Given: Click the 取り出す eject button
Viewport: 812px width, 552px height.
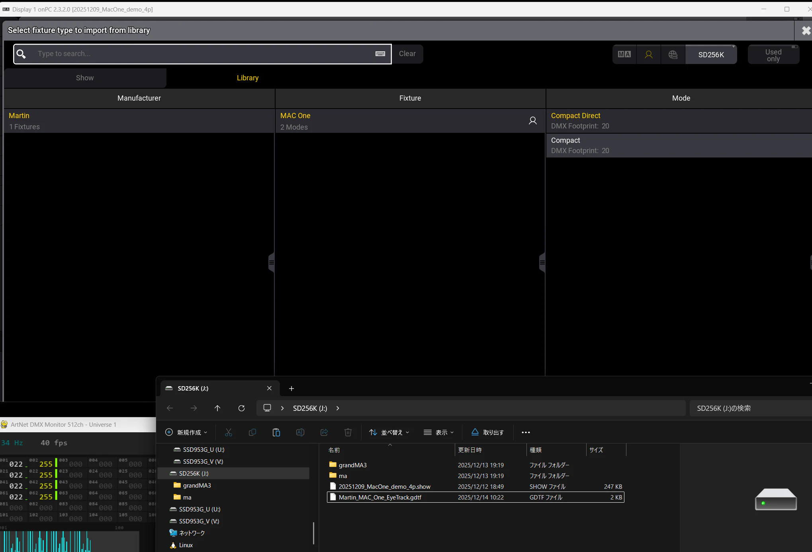Looking at the screenshot, I should (x=487, y=432).
